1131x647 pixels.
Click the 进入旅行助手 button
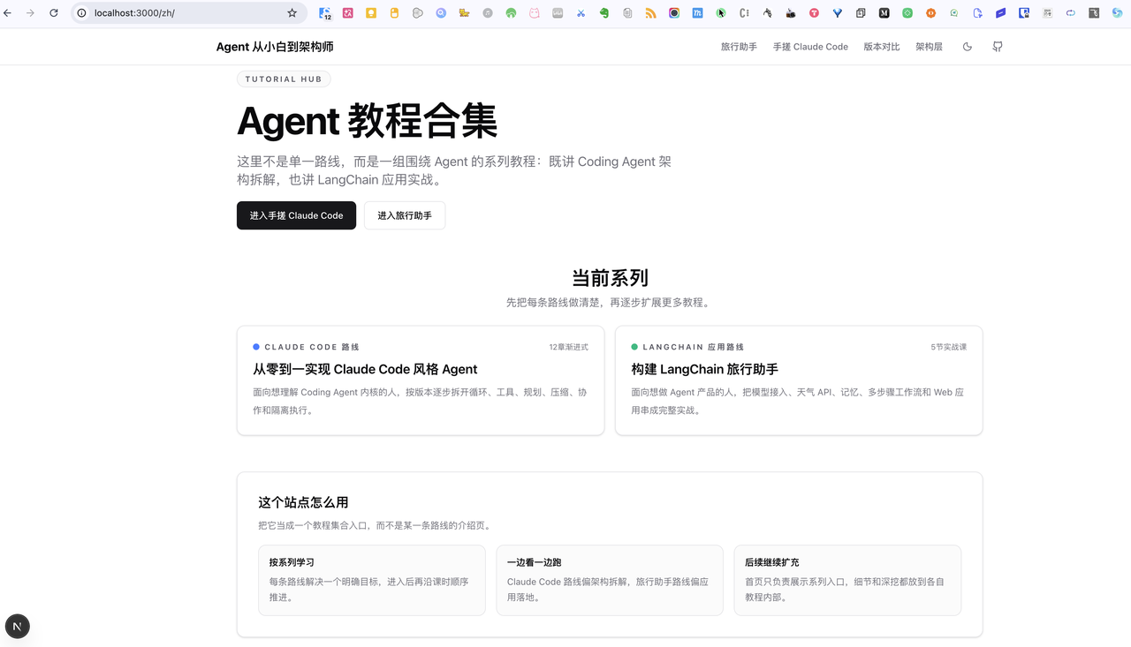pos(404,215)
